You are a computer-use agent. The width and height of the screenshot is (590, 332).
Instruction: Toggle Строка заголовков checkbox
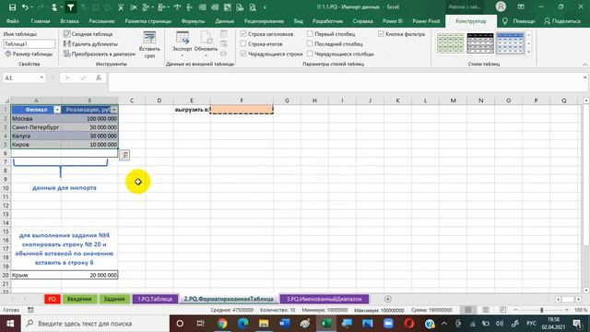(x=243, y=34)
